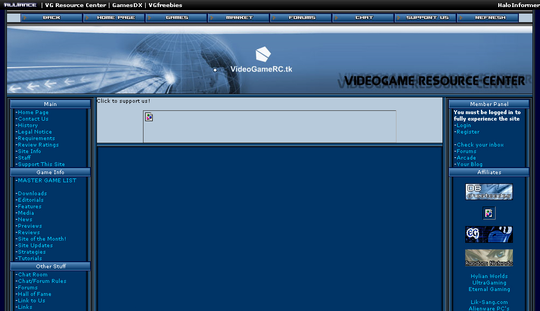Click the Alliance logo in top bar
The height and width of the screenshot is (311, 540).
pyautogui.click(x=20, y=5)
